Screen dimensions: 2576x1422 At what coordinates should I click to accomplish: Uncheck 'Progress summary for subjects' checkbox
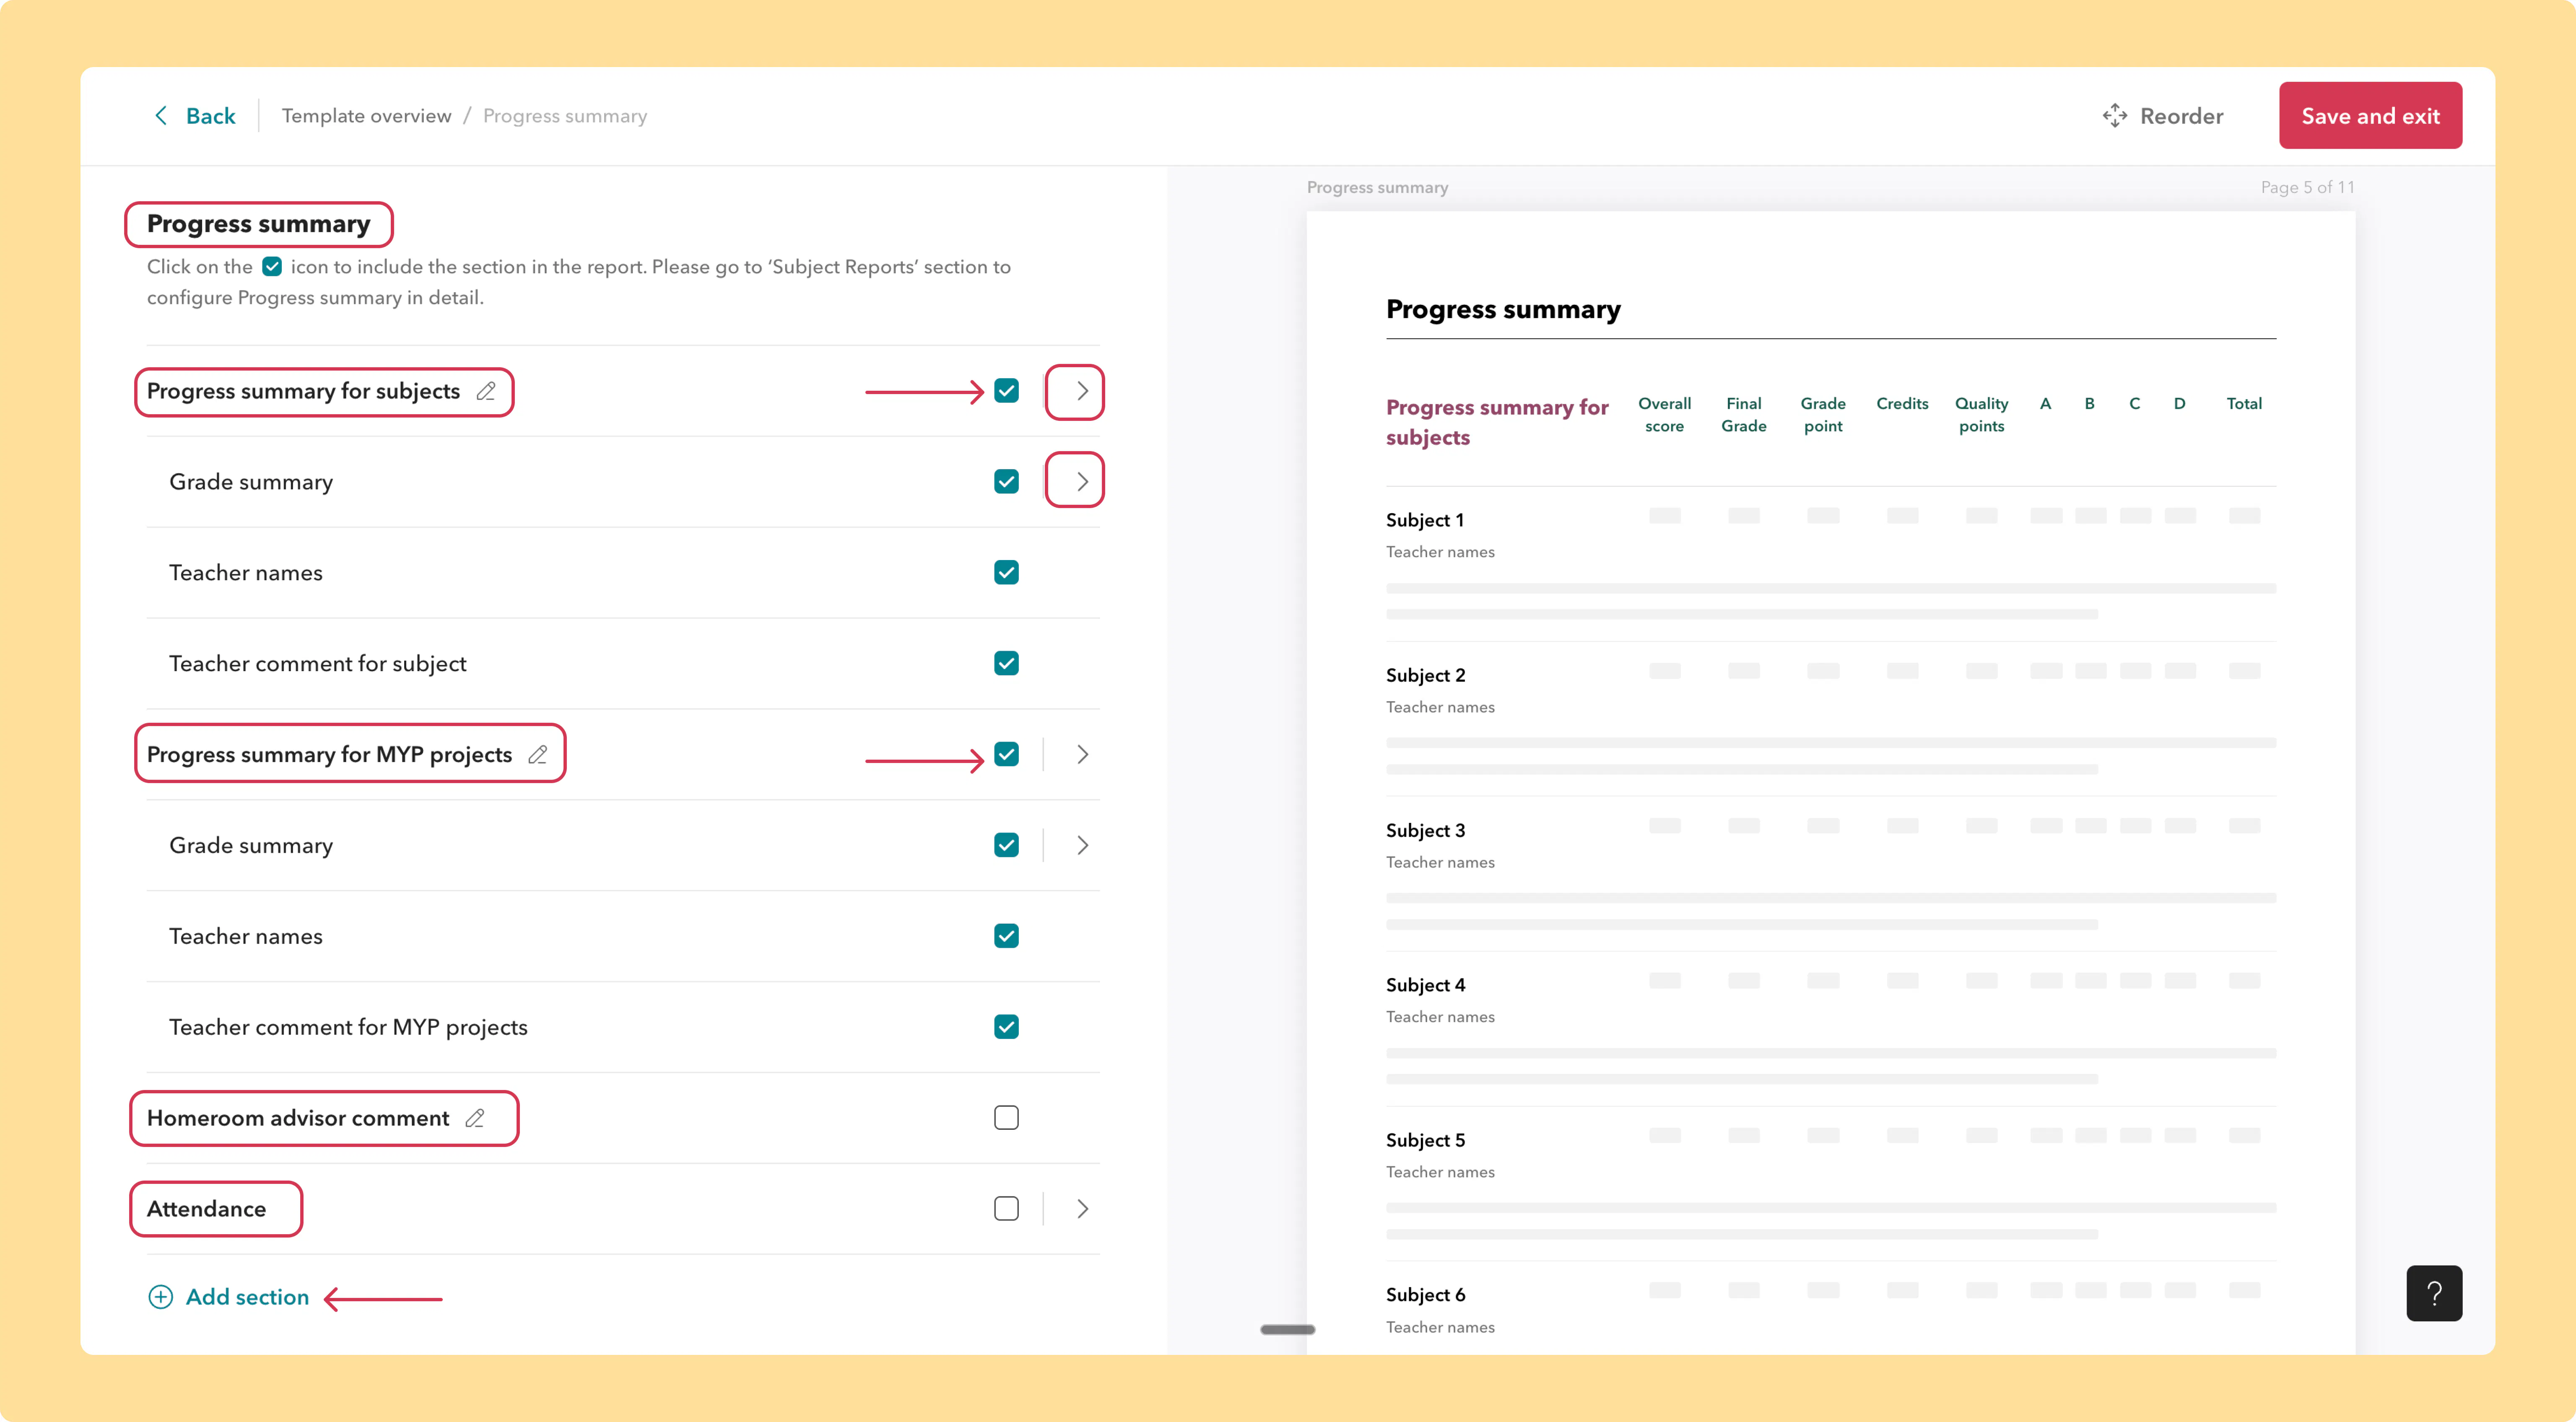tap(1006, 391)
